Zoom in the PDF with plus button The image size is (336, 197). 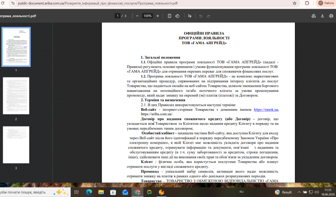click(x=157, y=16)
